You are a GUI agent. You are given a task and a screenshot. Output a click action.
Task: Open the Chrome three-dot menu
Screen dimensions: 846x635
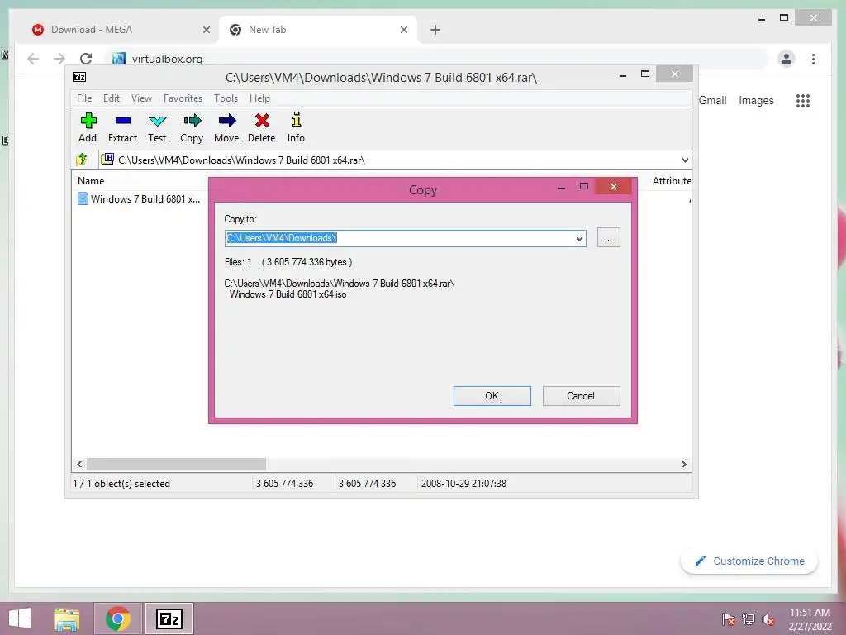813,59
